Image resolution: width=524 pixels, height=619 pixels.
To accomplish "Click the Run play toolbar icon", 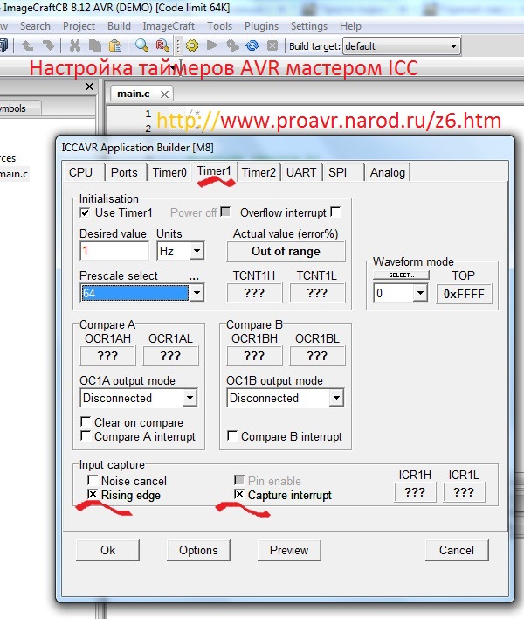I will 212,45.
